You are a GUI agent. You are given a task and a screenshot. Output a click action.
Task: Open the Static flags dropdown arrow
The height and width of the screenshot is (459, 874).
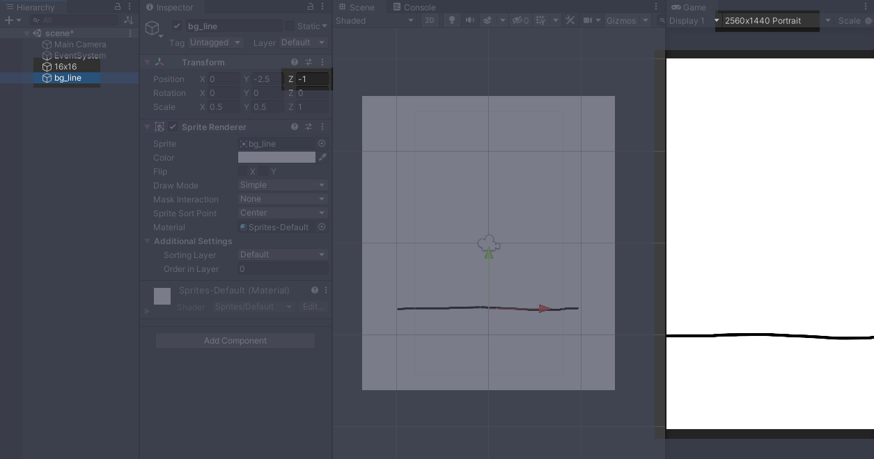[324, 26]
